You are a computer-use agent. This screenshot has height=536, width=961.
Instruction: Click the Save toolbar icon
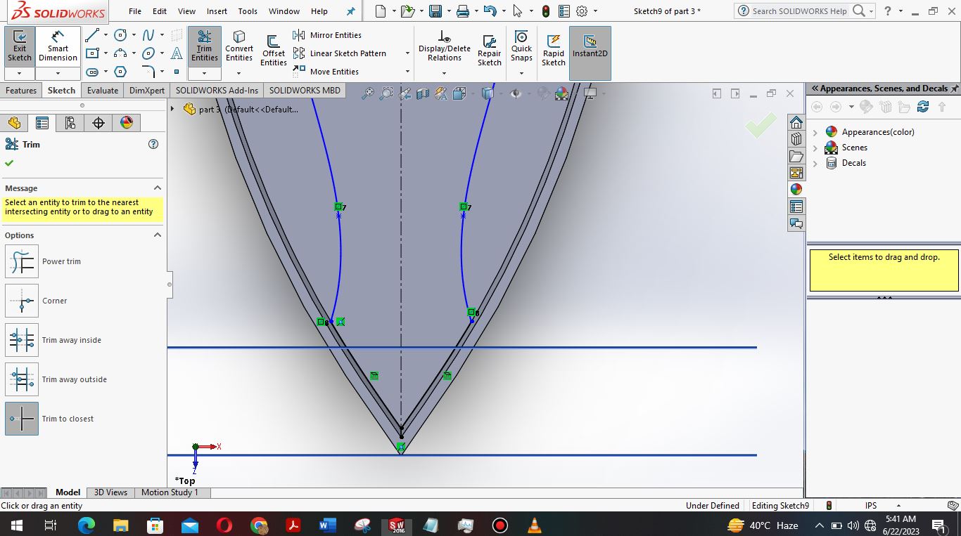(435, 11)
